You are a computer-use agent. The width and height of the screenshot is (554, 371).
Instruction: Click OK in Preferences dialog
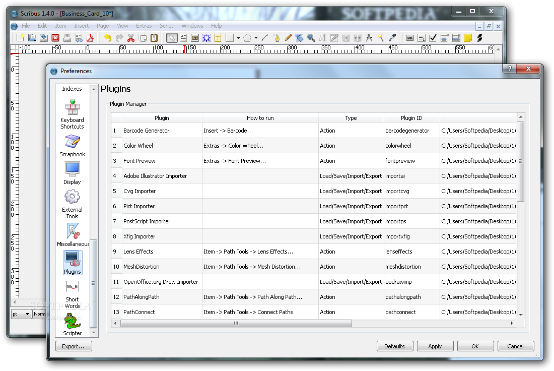point(475,346)
